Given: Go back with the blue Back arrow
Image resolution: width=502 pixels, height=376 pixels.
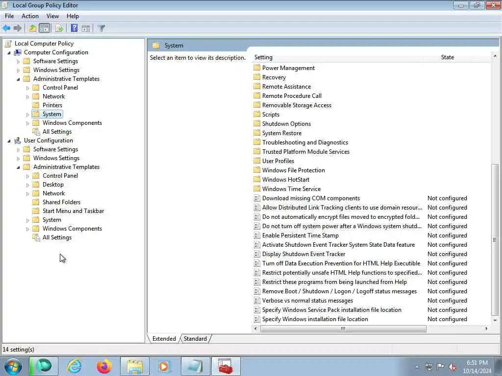Looking at the screenshot, I should (x=6, y=28).
